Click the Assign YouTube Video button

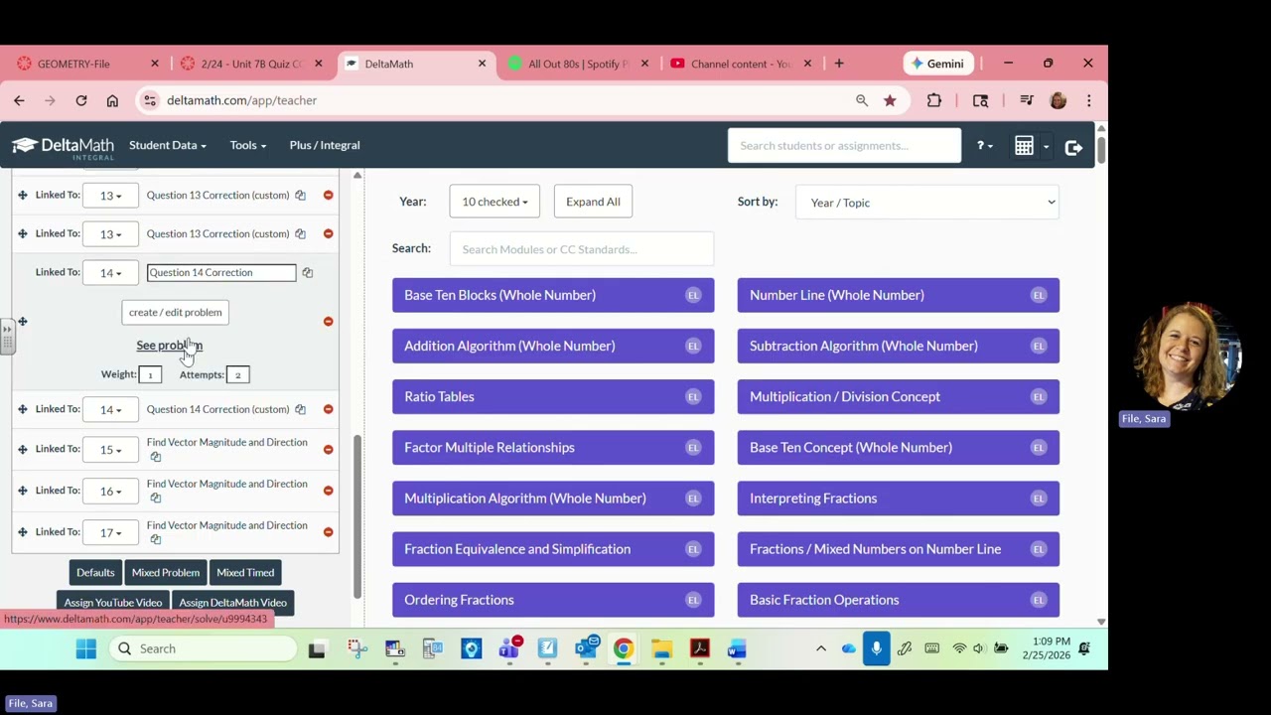[113, 603]
